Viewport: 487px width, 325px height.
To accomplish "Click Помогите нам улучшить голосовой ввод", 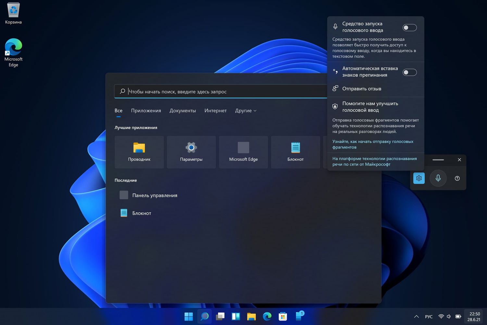I will tap(370, 107).
